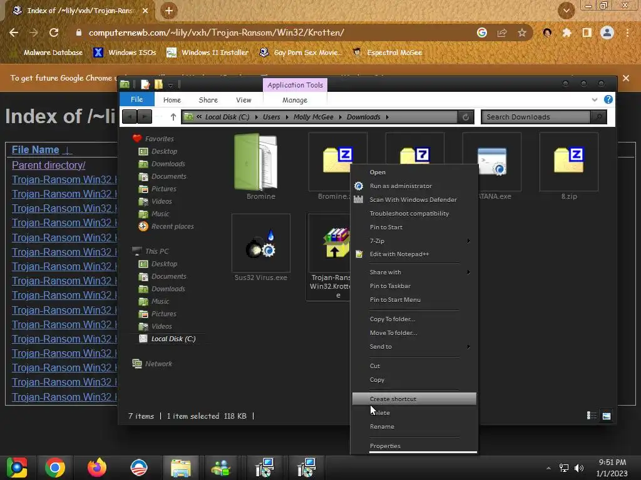641x480 pixels.
Task: Show hidden tray icons arrow
Action: (548, 468)
